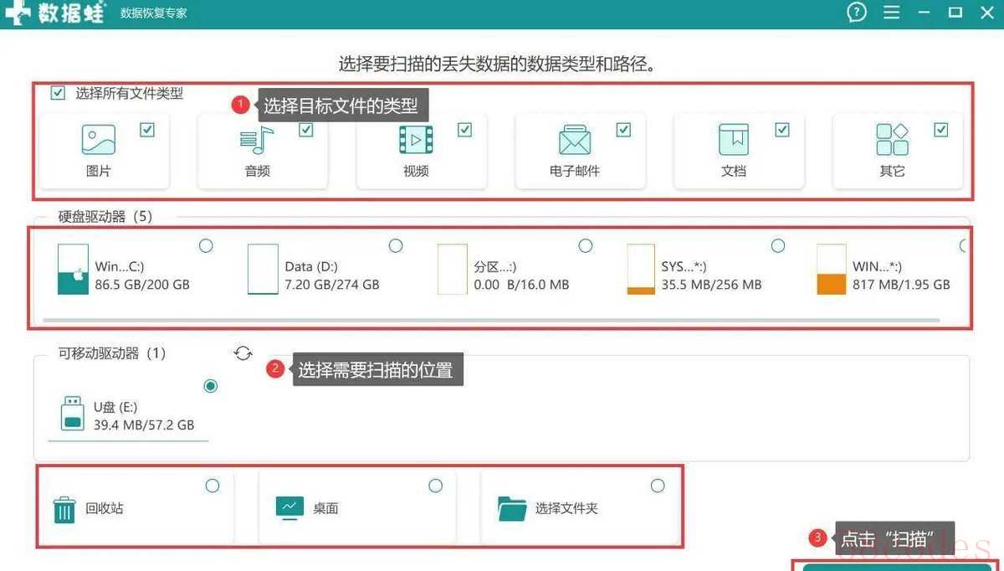The image size is (1004, 571).
Task: Refresh the removable drives list
Action: 243,353
